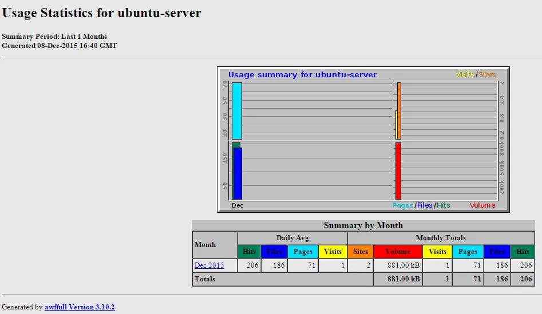Click the 'Dec' label under the chart
Viewport: 542px width, 314px height.
[237, 205]
